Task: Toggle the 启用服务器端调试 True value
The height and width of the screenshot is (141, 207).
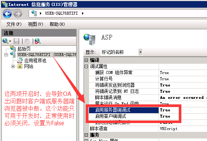Action: [x=165, y=110]
